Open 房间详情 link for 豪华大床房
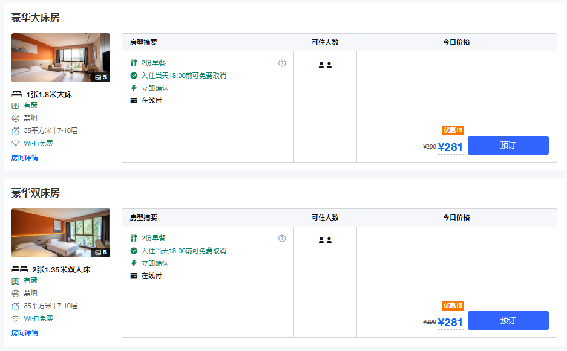The width and height of the screenshot is (567, 351). [x=25, y=158]
